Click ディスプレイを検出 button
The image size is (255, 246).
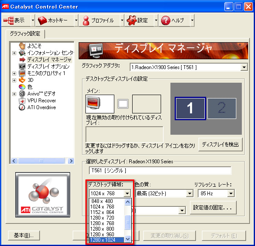[x=220, y=145]
